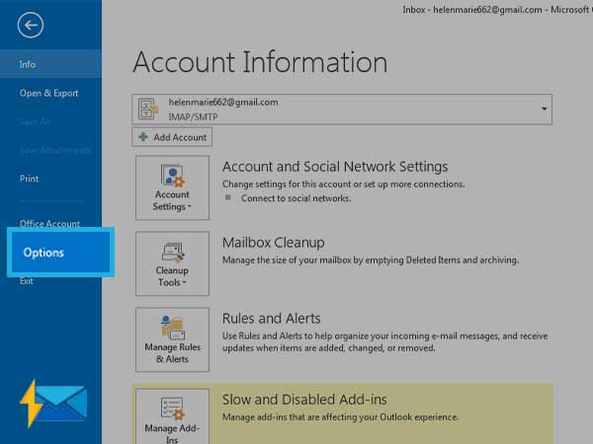Choose Print from the backstage menu
The image size is (593, 444).
29,179
